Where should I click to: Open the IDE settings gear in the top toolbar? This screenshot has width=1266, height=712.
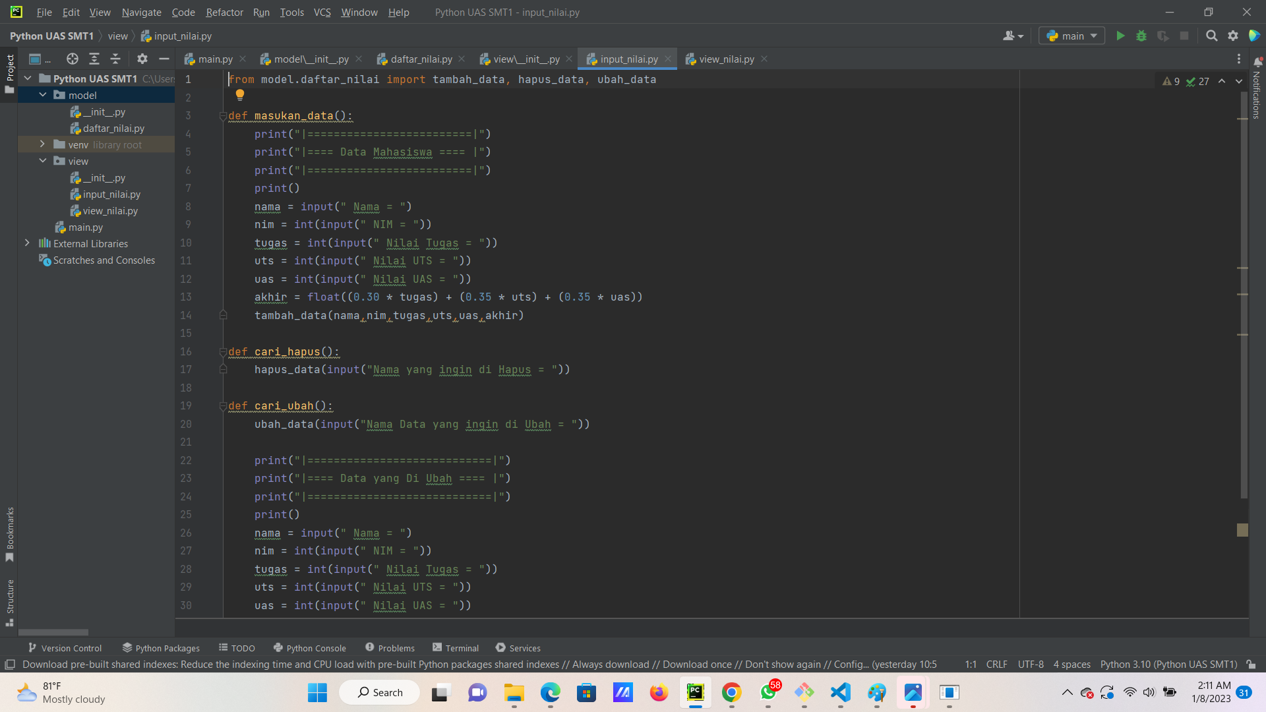click(1233, 36)
